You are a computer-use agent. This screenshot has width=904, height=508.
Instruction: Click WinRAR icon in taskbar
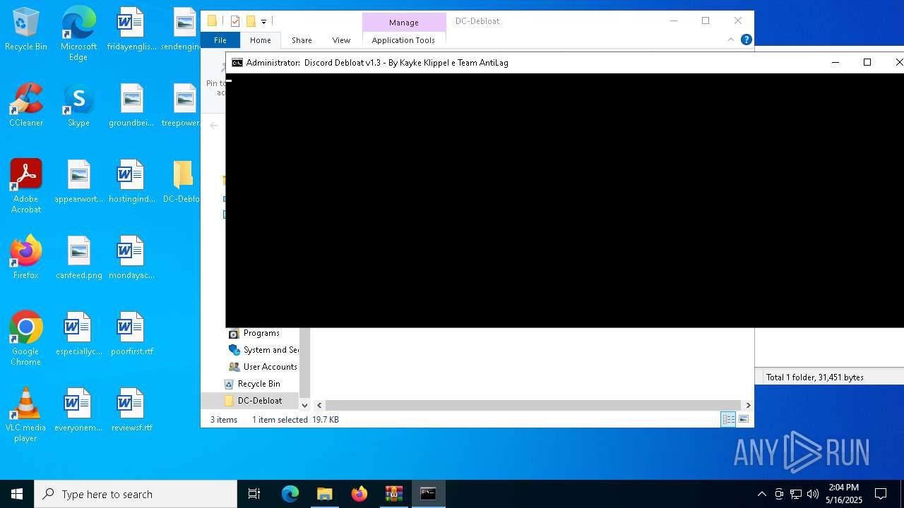tap(393, 494)
